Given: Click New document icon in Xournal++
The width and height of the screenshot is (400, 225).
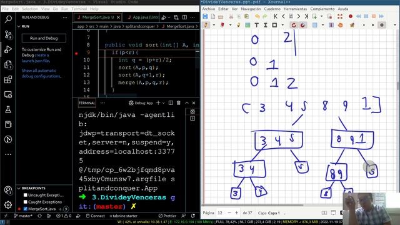Looking at the screenshot, I should pyautogui.click(x=212, y=16).
